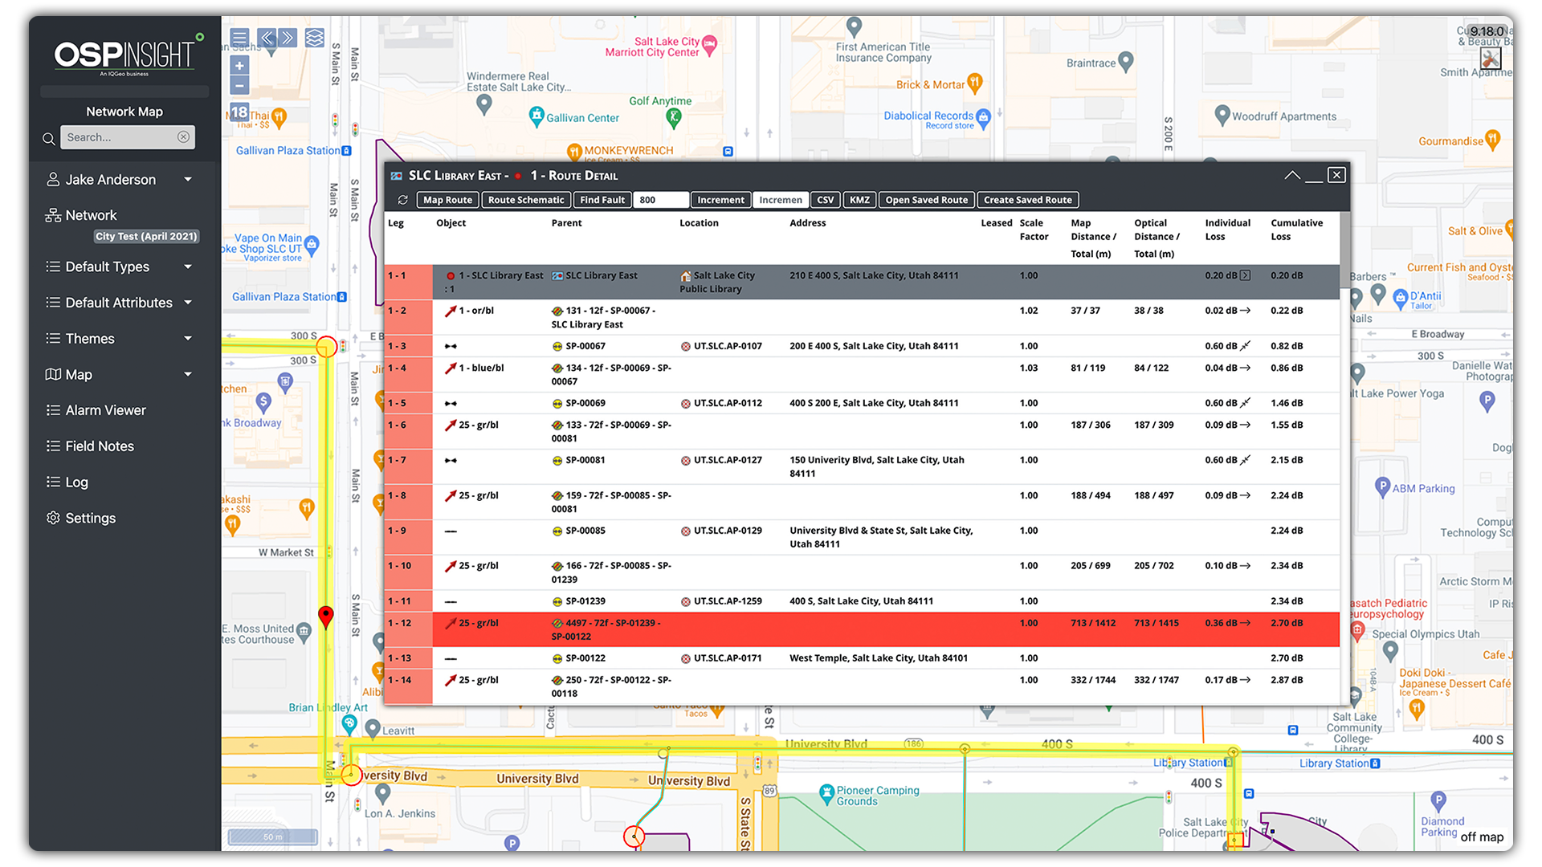The width and height of the screenshot is (1542, 867).
Task: Click the zoom level 18 indicator
Action: 239,112
